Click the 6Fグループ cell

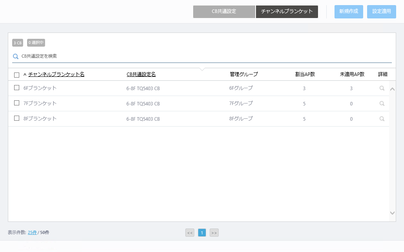(241, 88)
